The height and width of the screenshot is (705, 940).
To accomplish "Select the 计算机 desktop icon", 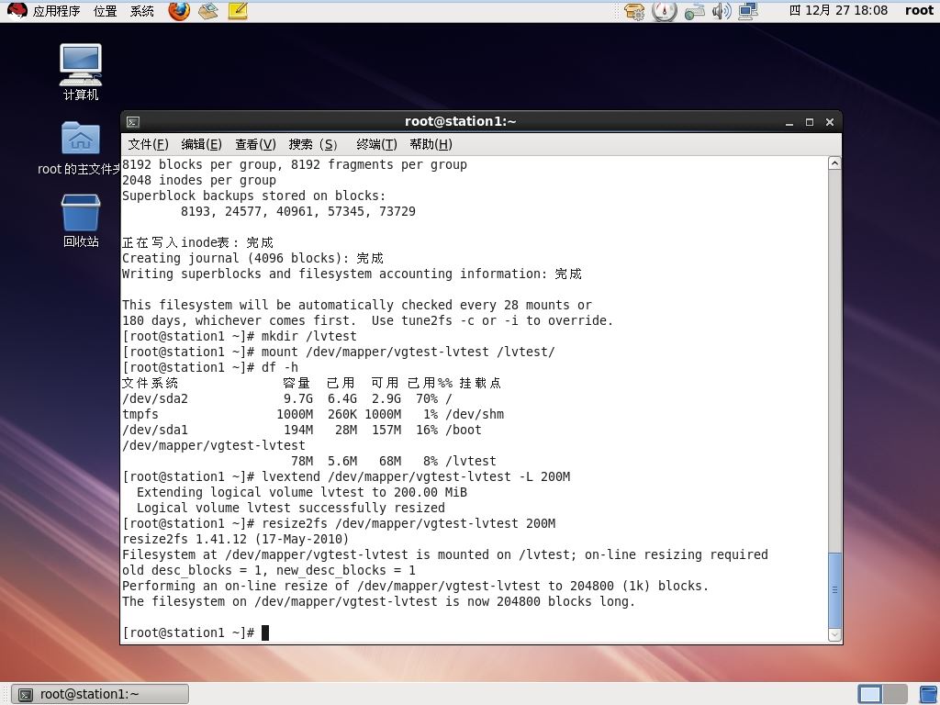I will [81, 72].
